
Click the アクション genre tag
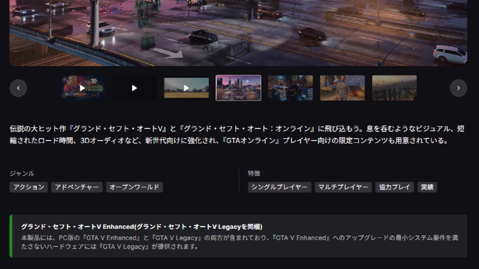click(29, 187)
